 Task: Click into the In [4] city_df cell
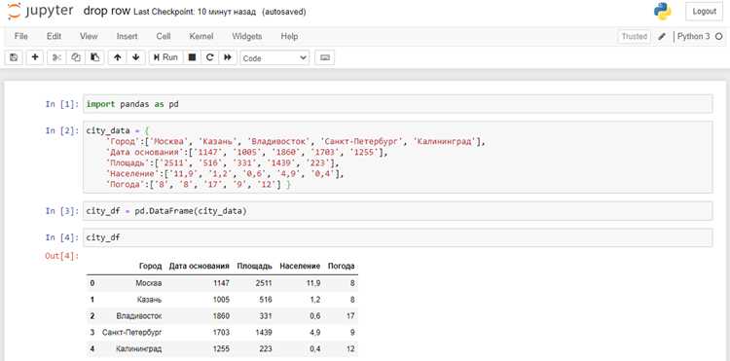coord(397,237)
